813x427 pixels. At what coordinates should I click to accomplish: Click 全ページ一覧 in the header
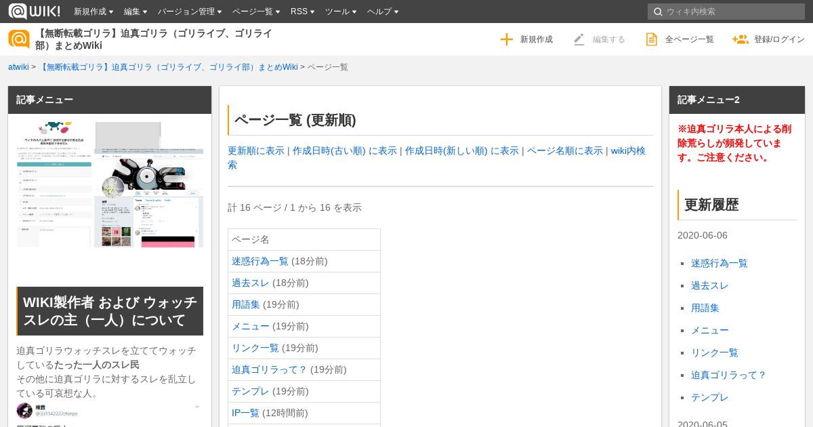click(690, 39)
